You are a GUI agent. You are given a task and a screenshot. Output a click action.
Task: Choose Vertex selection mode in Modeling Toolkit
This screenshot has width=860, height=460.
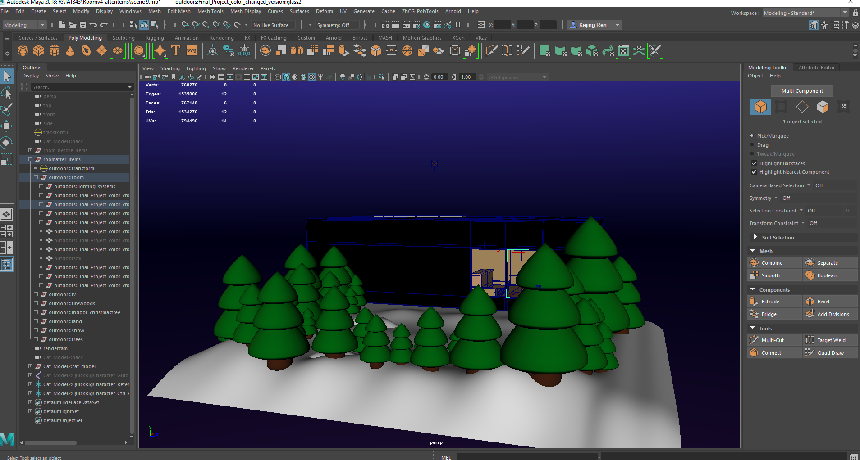point(781,107)
